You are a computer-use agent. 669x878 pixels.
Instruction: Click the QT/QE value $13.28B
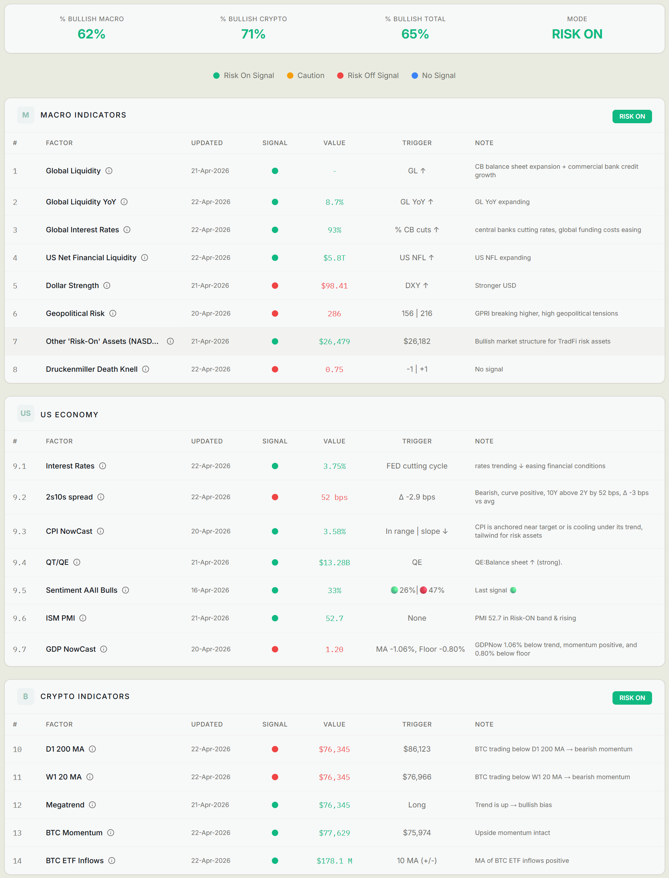[x=335, y=563]
